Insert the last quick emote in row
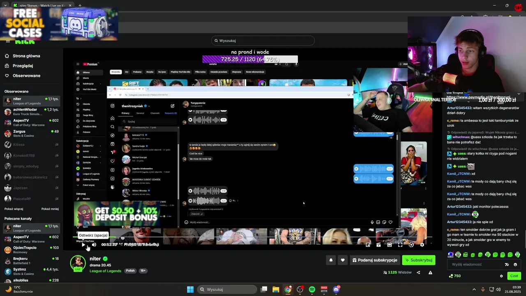This screenshot has height=296, width=526. 517,254
